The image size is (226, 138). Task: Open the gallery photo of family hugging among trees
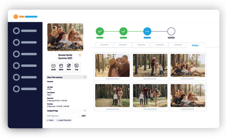(x=150, y=65)
